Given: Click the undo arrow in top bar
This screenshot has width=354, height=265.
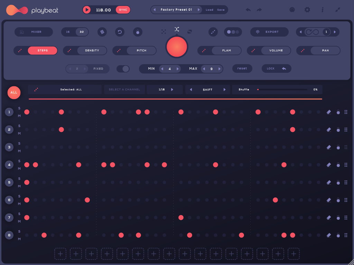Looking at the screenshot, I should click(x=248, y=10).
